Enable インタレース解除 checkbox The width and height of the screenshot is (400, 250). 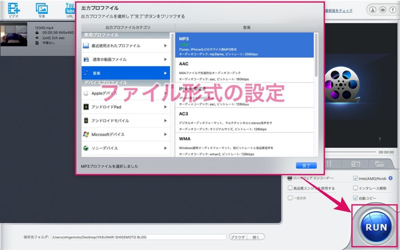[x=355, y=188]
